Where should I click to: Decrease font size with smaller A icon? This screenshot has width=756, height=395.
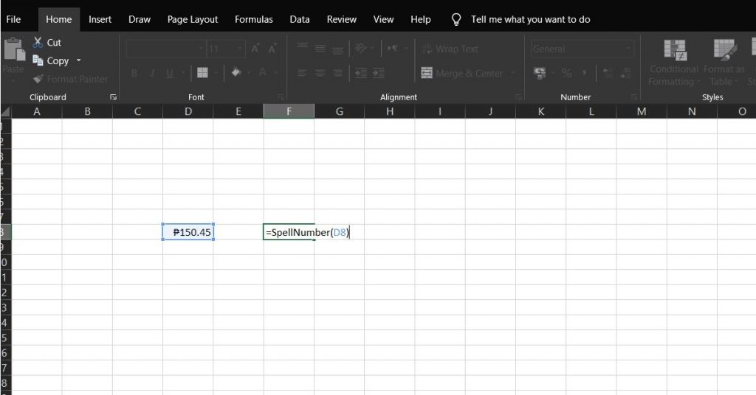[272, 49]
